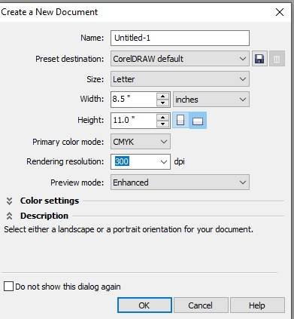The image size is (294, 319).
Task: Open the Primary color mode CMYK dropdown
Action: click(x=141, y=142)
